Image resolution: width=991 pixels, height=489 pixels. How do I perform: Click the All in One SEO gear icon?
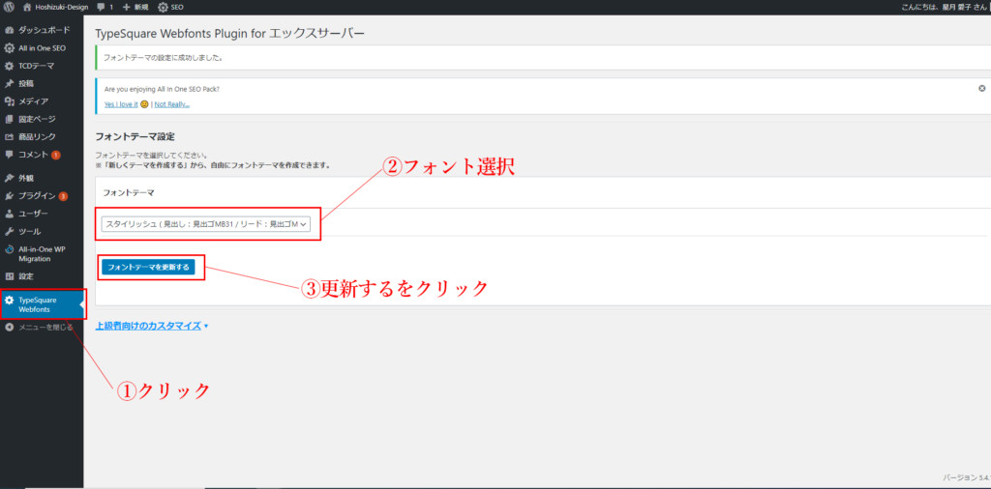tap(9, 48)
